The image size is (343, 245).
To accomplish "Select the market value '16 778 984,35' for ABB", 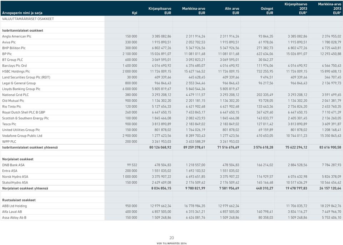I will (195, 206).
